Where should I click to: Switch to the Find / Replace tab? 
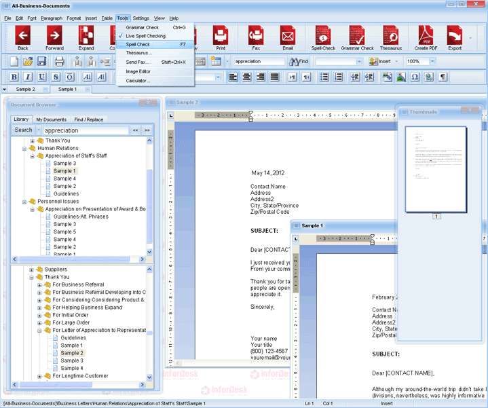[89, 119]
